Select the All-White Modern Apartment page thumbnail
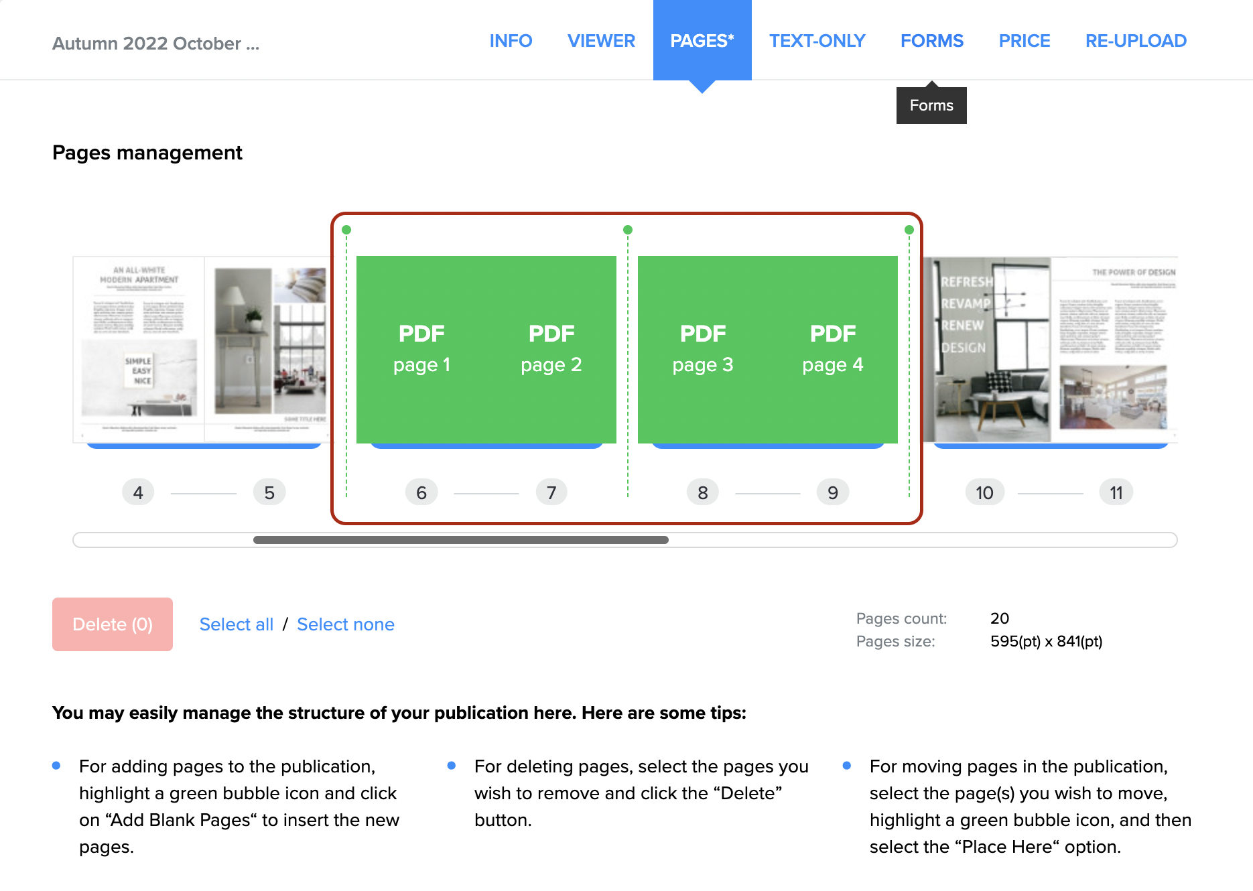Screen dimensions: 1253x891 (x=139, y=349)
